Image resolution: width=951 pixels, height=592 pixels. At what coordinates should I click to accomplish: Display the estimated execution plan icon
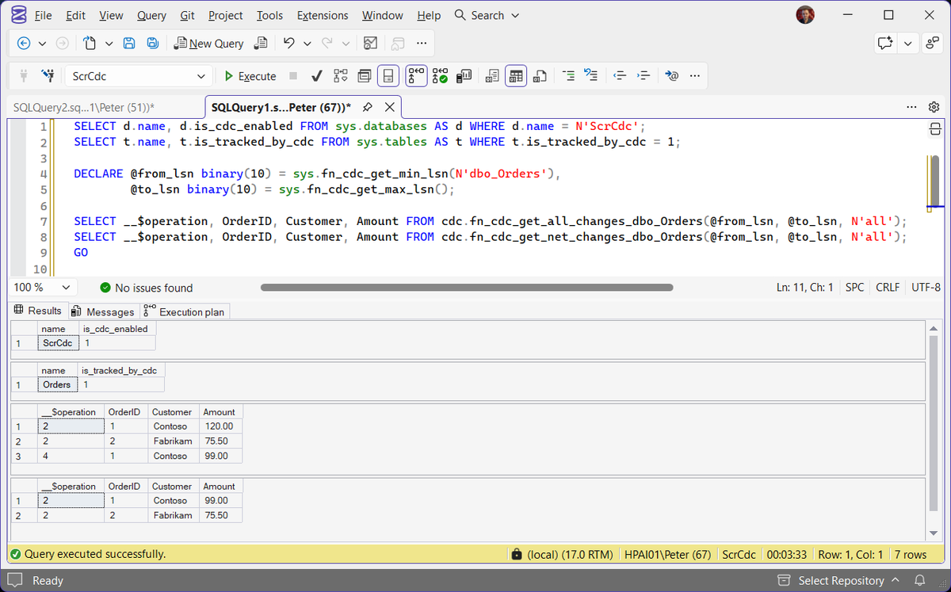coord(340,76)
